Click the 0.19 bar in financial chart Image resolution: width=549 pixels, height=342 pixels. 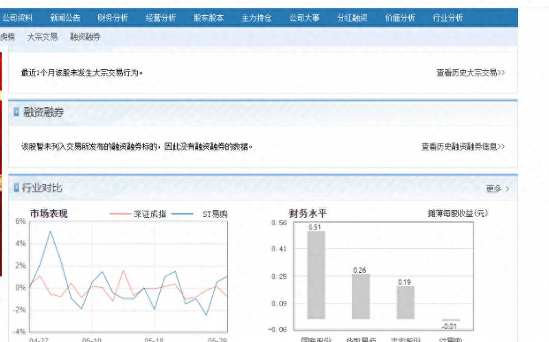(x=406, y=302)
